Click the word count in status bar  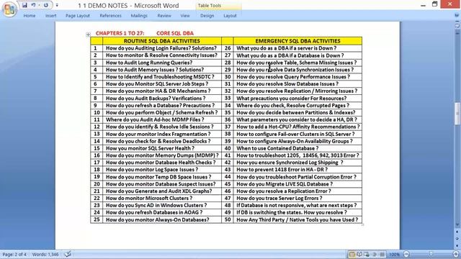(x=45, y=254)
